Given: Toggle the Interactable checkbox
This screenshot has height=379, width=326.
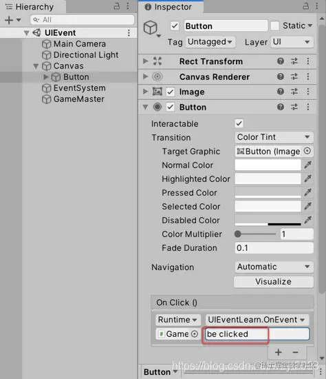Looking at the screenshot, I should [x=239, y=123].
